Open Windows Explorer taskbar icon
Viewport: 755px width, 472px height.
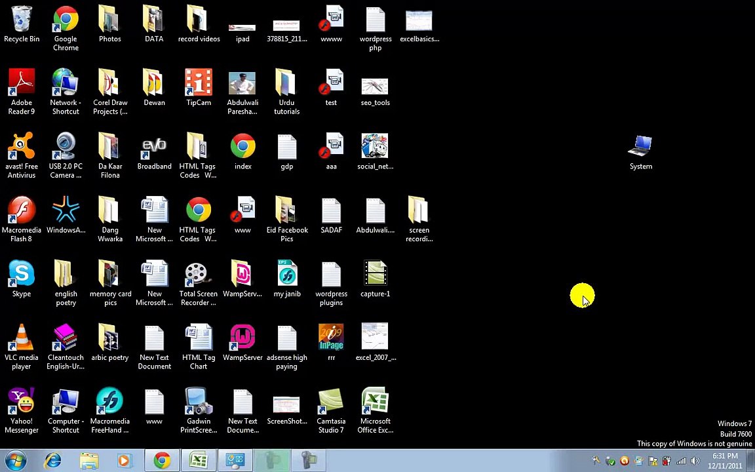[x=88, y=460]
